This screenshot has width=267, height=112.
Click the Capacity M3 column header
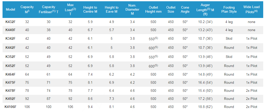27,9
